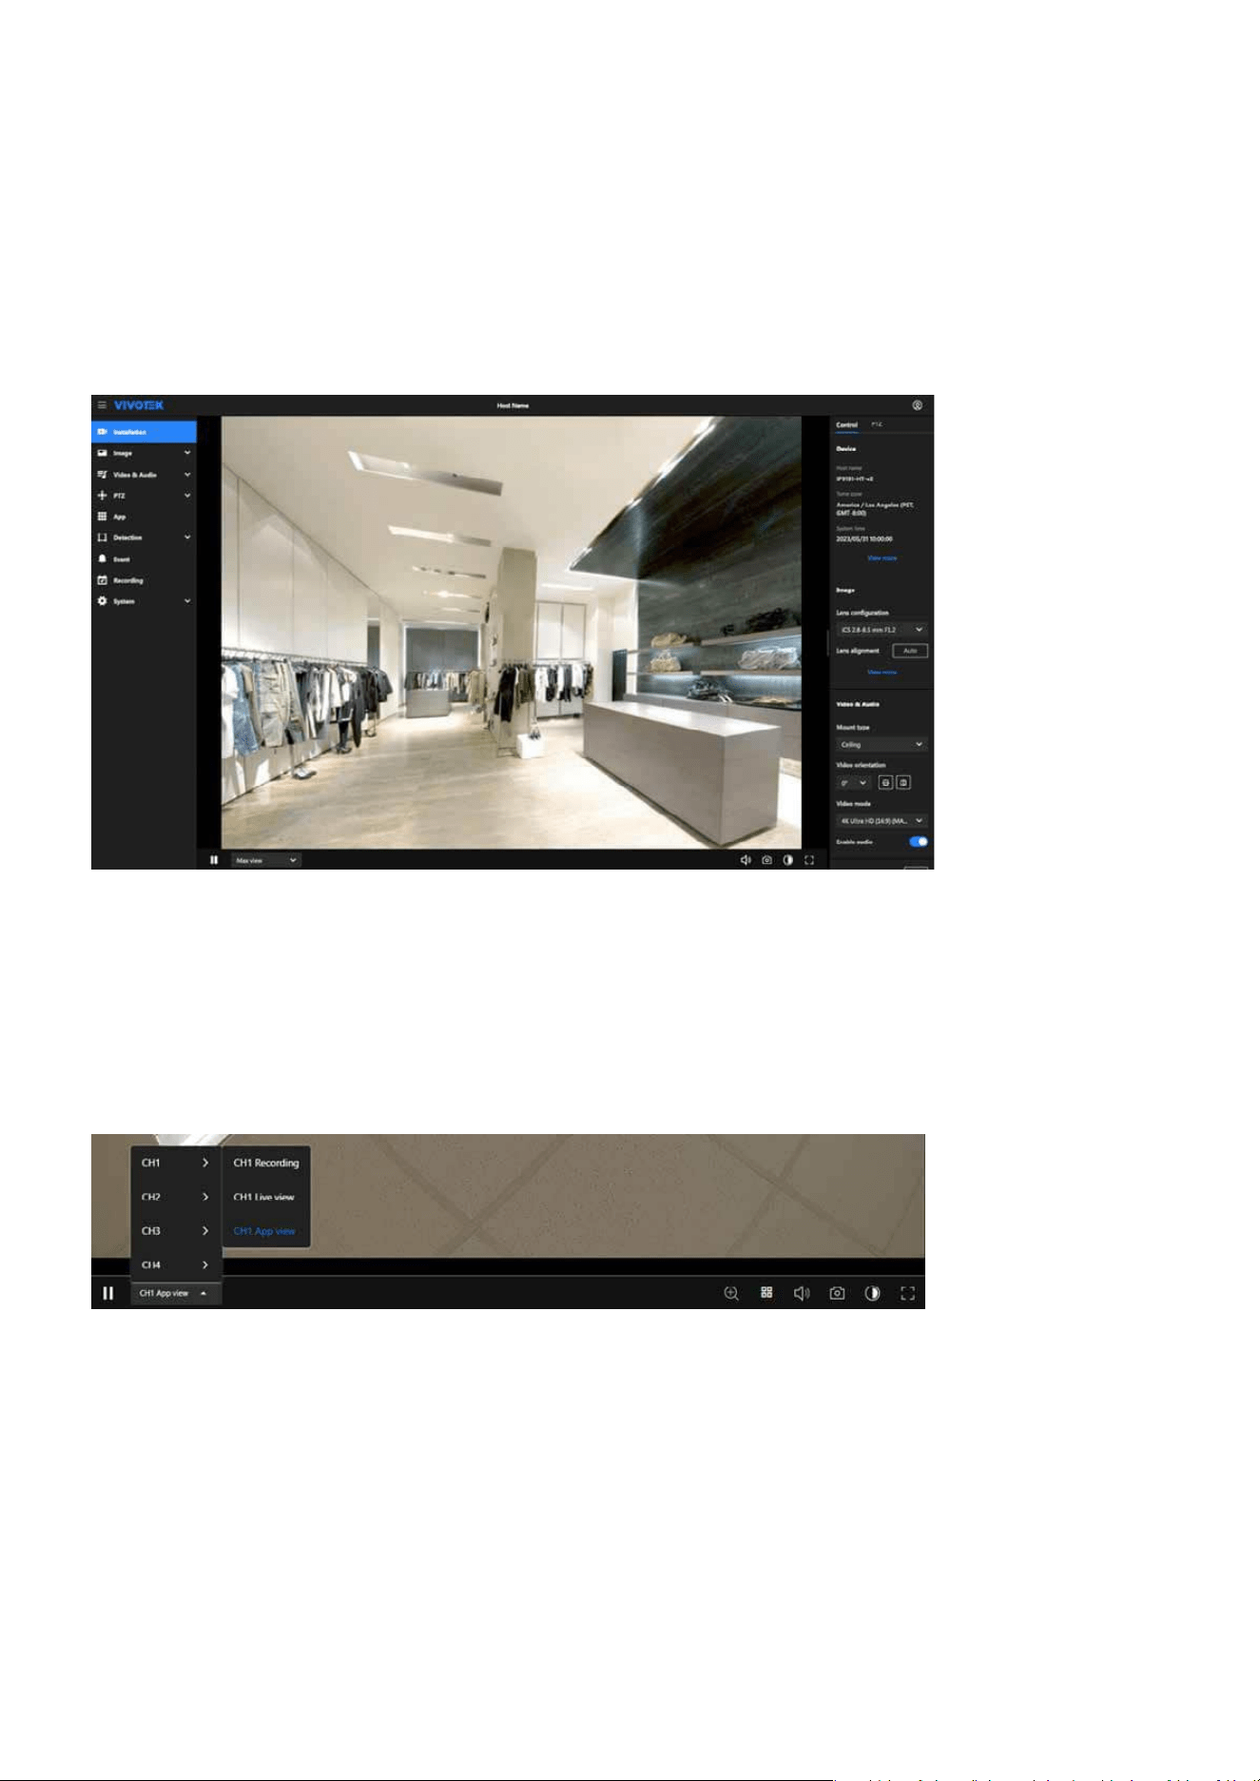Pause playback beside Max view dropdown
The width and height of the screenshot is (1260, 1781).
pyautogui.click(x=214, y=860)
